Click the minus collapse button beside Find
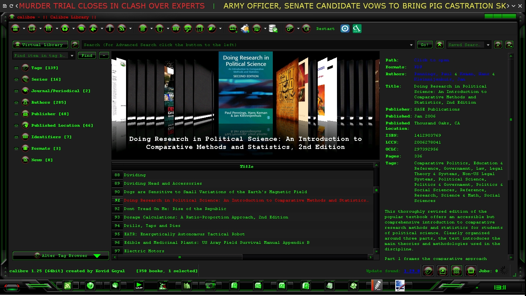The height and width of the screenshot is (296, 526). pyautogui.click(x=104, y=55)
